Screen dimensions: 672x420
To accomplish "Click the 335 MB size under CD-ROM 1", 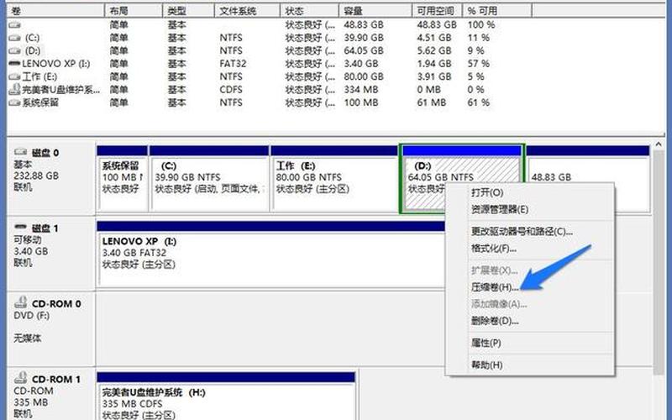I will [x=30, y=402].
